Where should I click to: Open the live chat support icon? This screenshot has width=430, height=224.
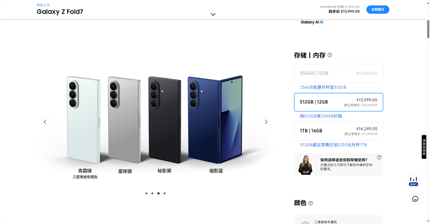[x=415, y=199]
